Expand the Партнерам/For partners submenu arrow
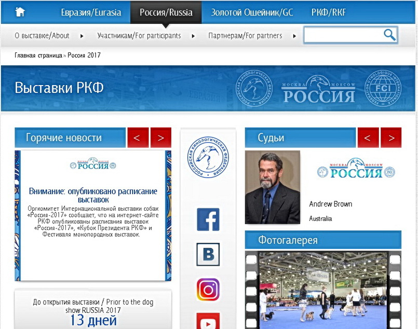 click(294, 36)
